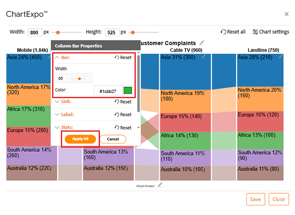Click the chart Height slider handle
295x215 pixels.
[x=133, y=32]
